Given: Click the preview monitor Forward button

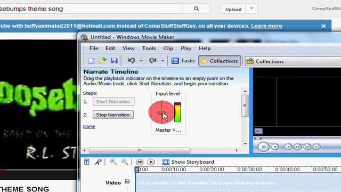Looking at the screenshot, I should tap(316, 147).
